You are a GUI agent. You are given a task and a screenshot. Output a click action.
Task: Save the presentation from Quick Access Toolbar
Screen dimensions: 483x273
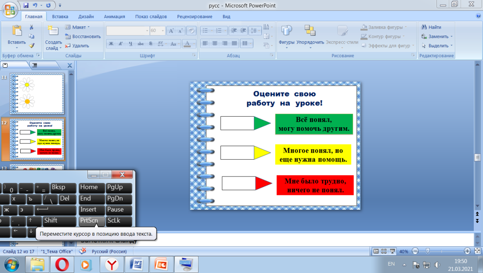click(x=26, y=6)
